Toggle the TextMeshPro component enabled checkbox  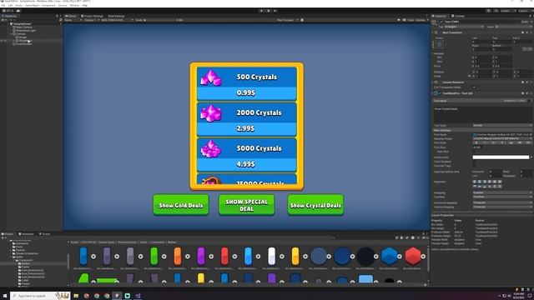[x=440, y=93]
